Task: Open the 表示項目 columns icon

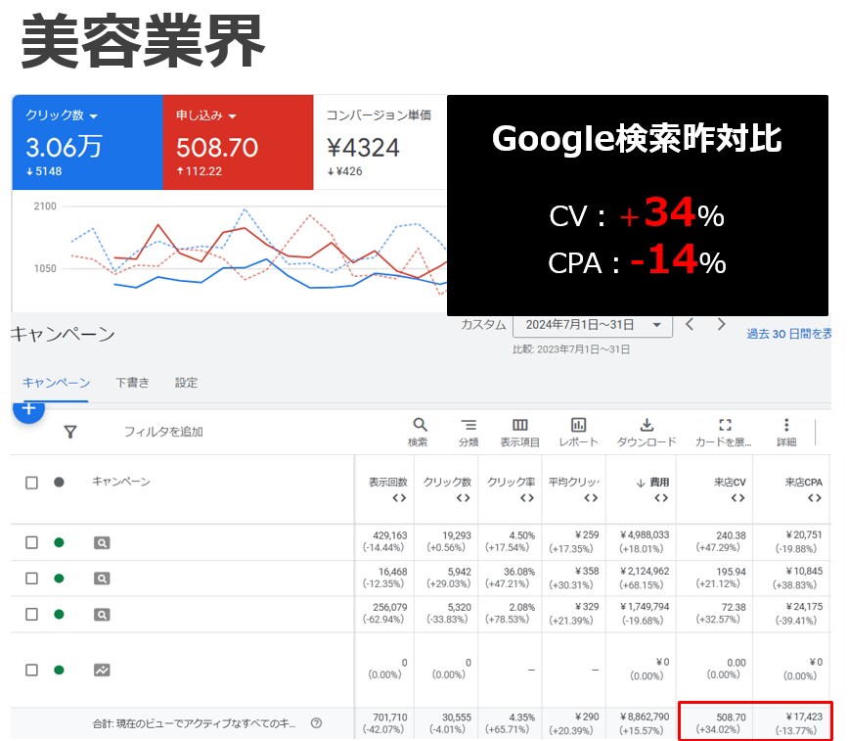Action: 519,425
